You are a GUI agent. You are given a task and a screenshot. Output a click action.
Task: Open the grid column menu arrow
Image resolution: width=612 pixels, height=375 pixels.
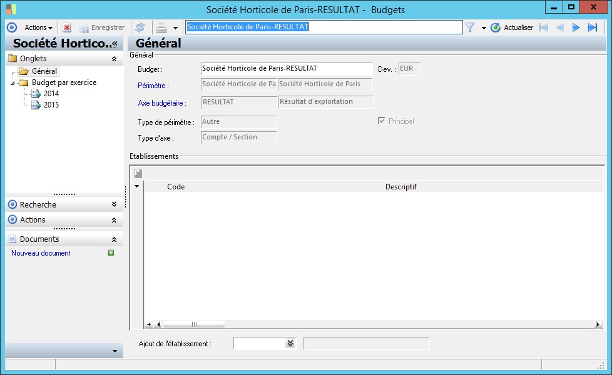coord(136,186)
